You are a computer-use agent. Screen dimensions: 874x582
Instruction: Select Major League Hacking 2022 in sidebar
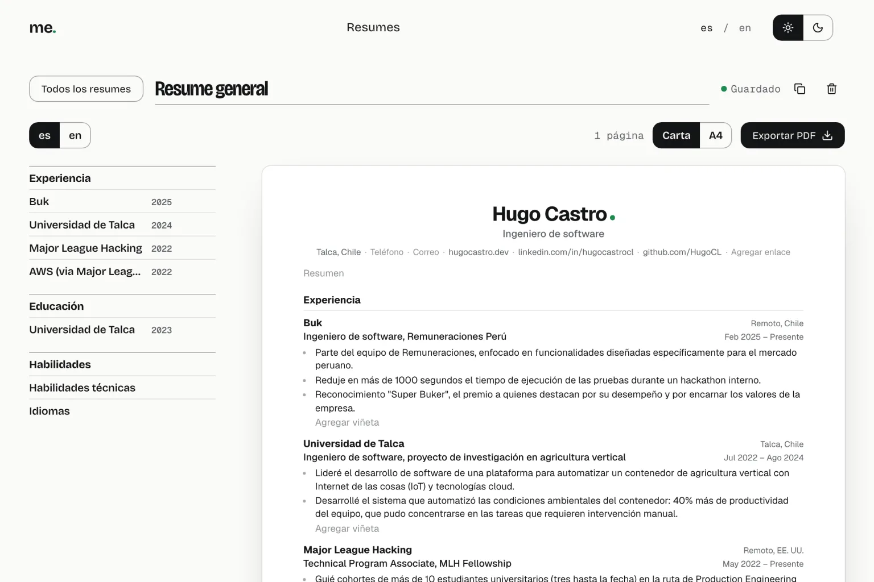tap(122, 248)
